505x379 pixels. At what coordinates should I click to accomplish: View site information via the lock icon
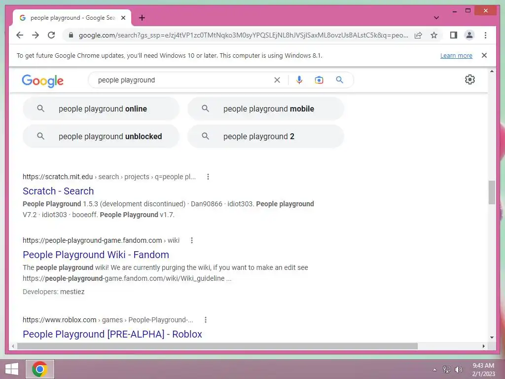pyautogui.click(x=71, y=35)
